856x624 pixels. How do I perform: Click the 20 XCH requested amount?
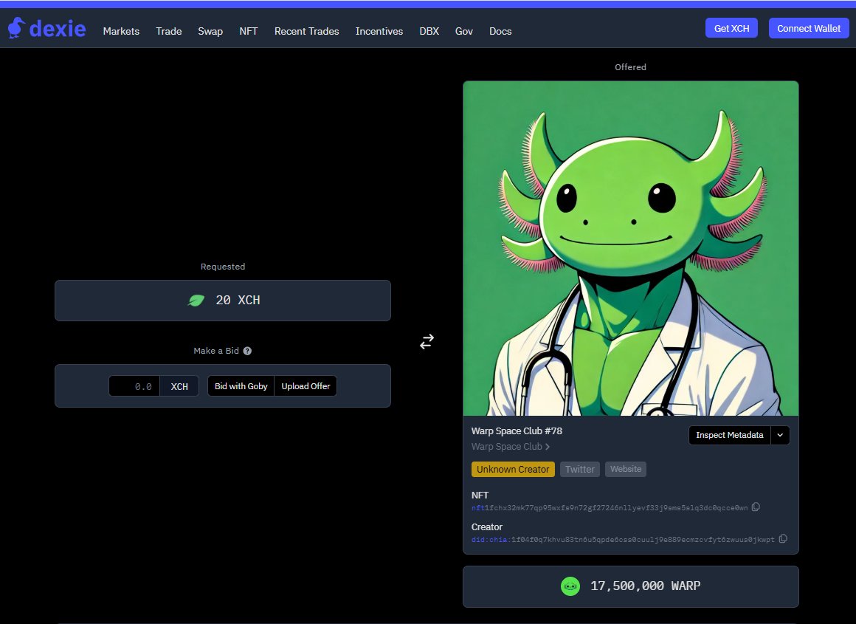238,300
